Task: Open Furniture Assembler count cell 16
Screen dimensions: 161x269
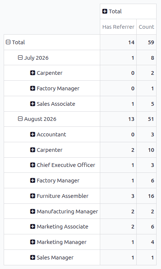Action: (x=146, y=196)
